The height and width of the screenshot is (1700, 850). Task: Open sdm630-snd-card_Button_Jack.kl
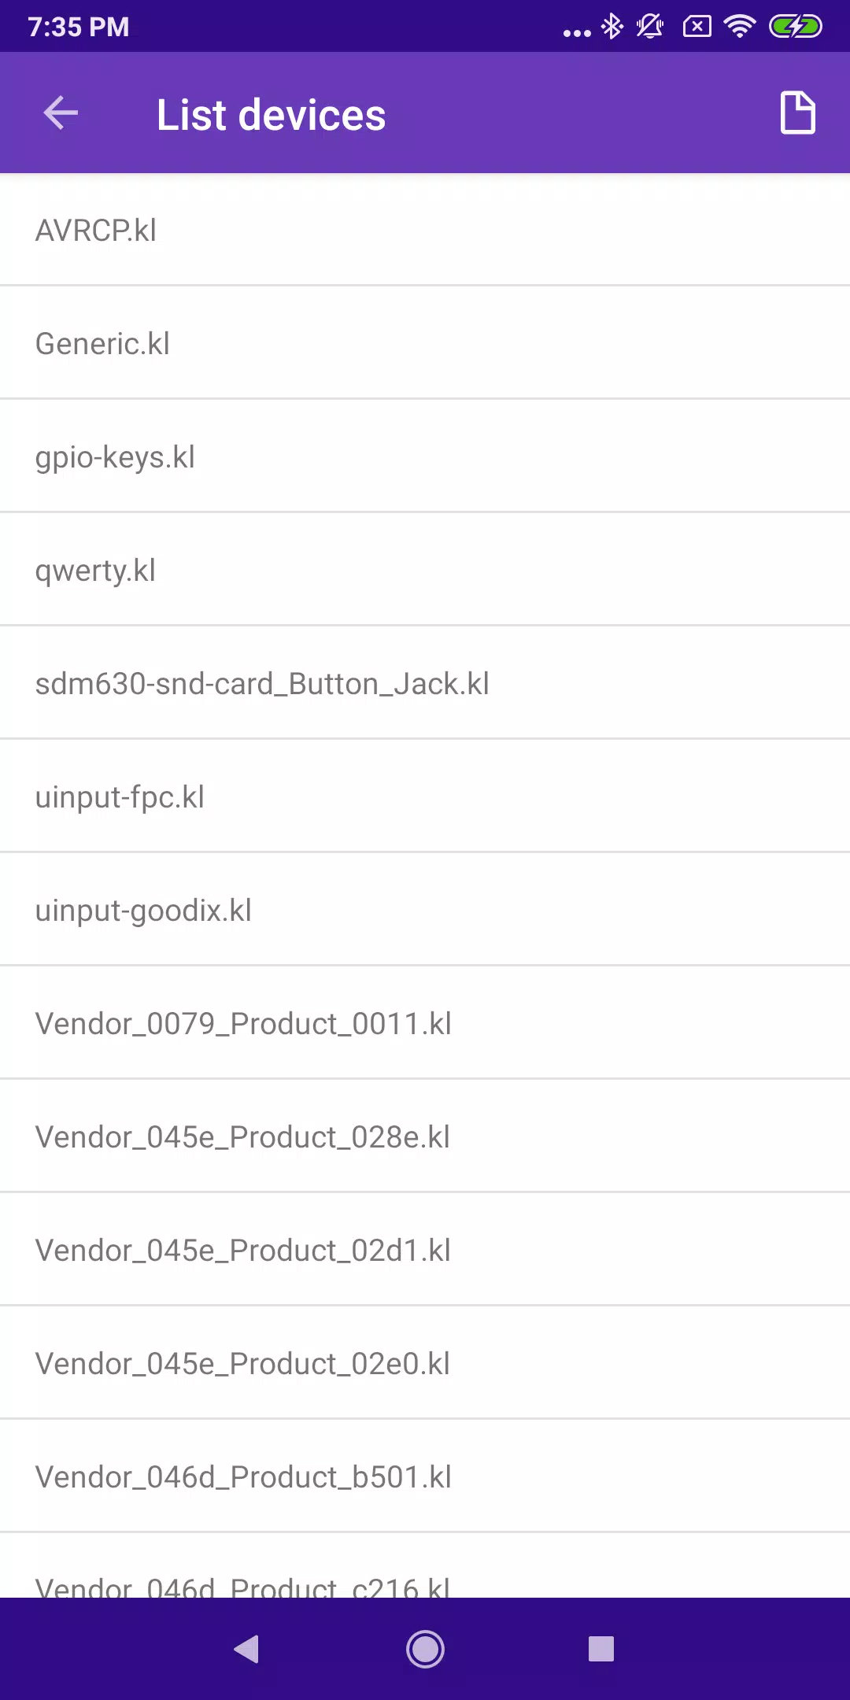(425, 683)
